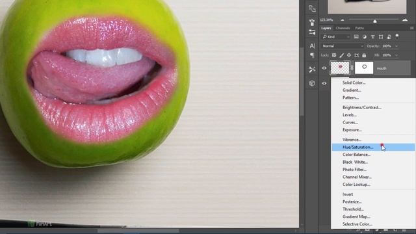Filter layers by adjustment layers icon

[365, 37]
